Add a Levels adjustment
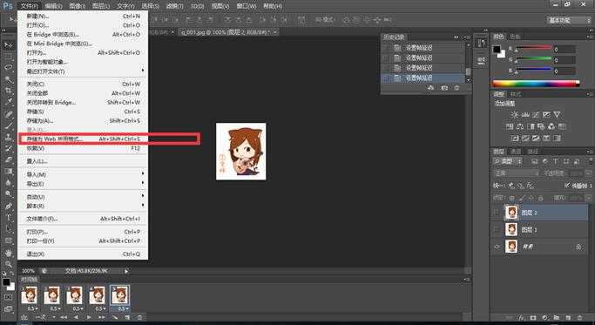 point(525,115)
